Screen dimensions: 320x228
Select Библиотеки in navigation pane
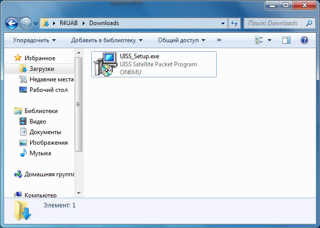coord(41,111)
